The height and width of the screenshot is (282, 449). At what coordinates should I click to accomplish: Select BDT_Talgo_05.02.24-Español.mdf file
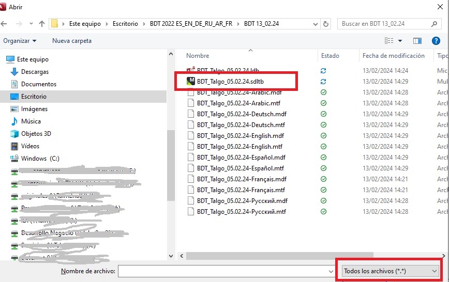click(x=241, y=158)
